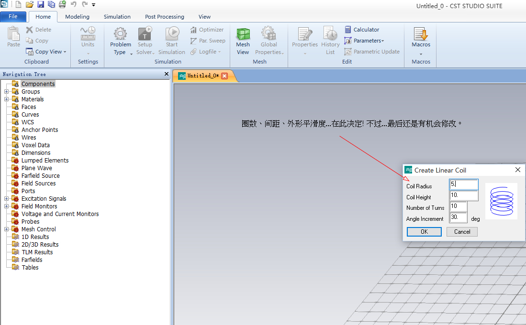This screenshot has height=325, width=526.
Task: Open the Optimizer tool
Action: 207,30
